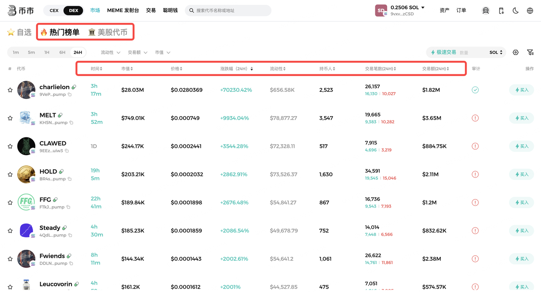Click the mobile app download icon
This screenshot has height=292, width=541.
coord(501,11)
